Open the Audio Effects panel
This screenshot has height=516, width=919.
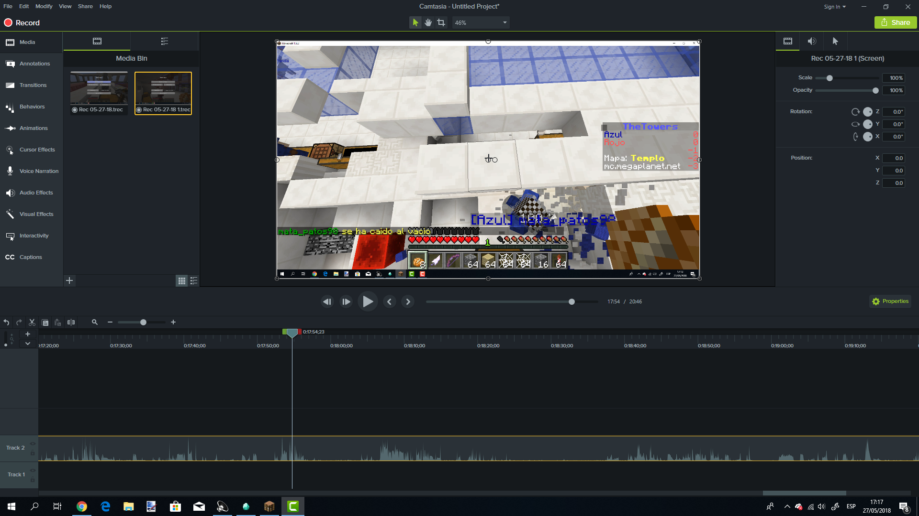tap(31, 193)
